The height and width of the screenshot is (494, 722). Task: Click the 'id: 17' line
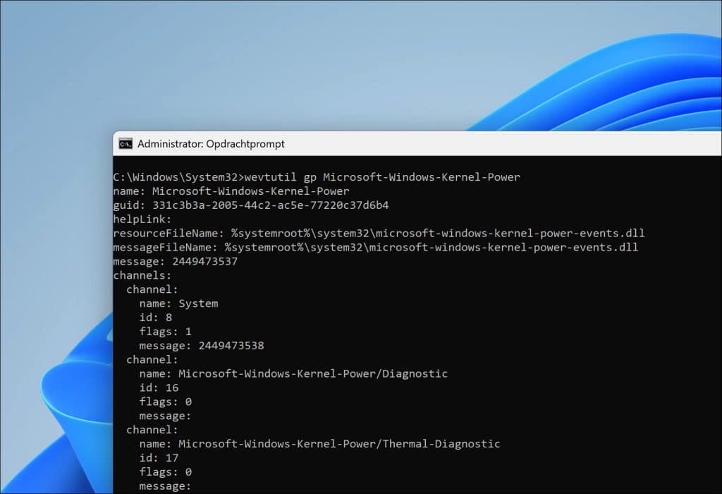click(159, 457)
